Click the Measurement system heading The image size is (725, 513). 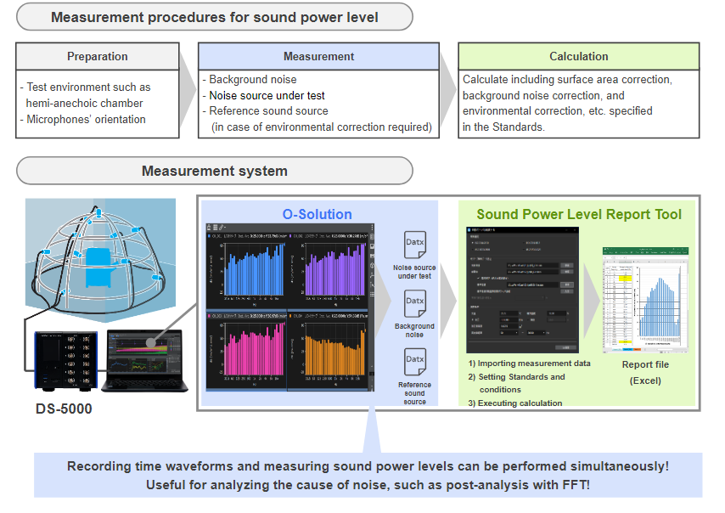click(214, 171)
